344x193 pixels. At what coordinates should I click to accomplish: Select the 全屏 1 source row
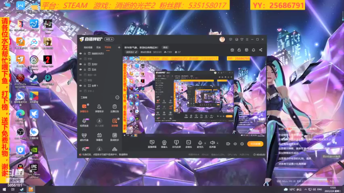coord(100,85)
